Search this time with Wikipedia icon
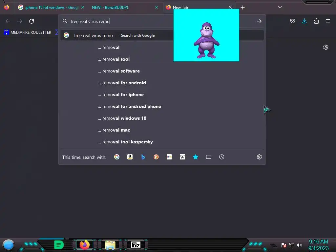336x252 pixels. [182, 157]
